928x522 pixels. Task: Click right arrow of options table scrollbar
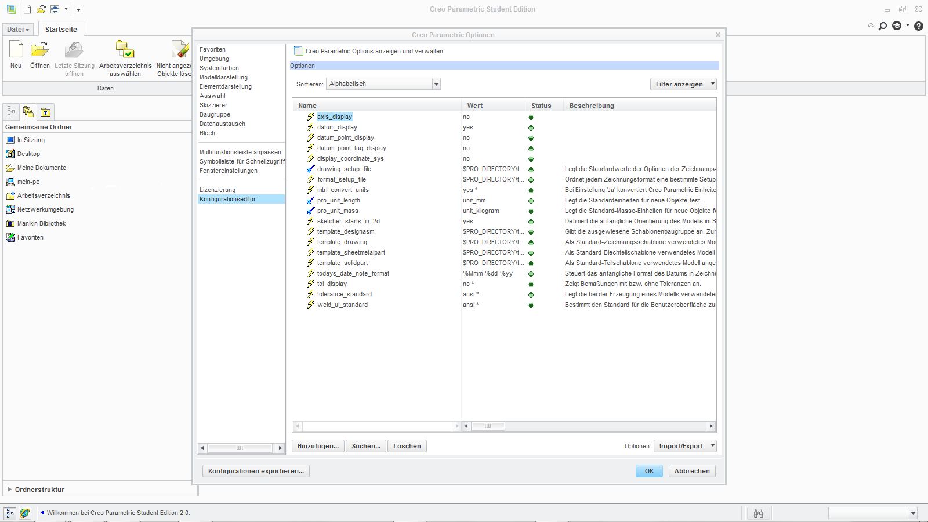(x=711, y=426)
